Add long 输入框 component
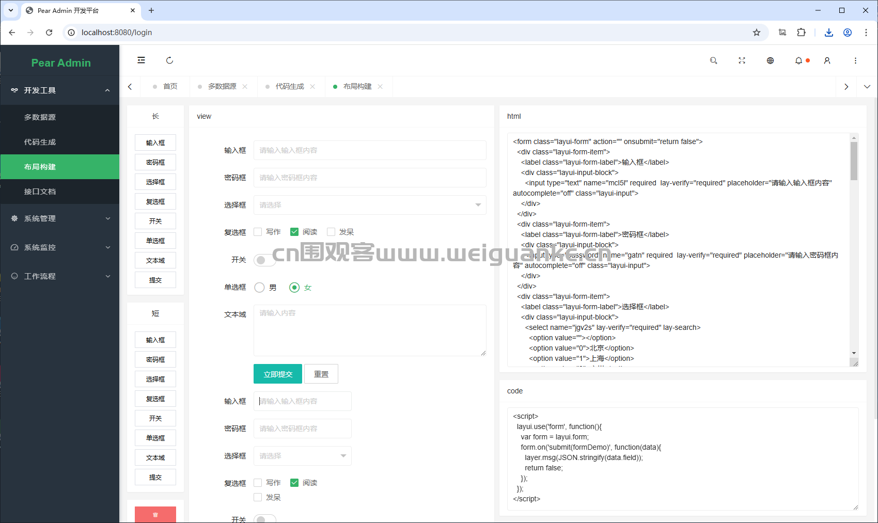Image resolution: width=878 pixels, height=523 pixels. [155, 142]
